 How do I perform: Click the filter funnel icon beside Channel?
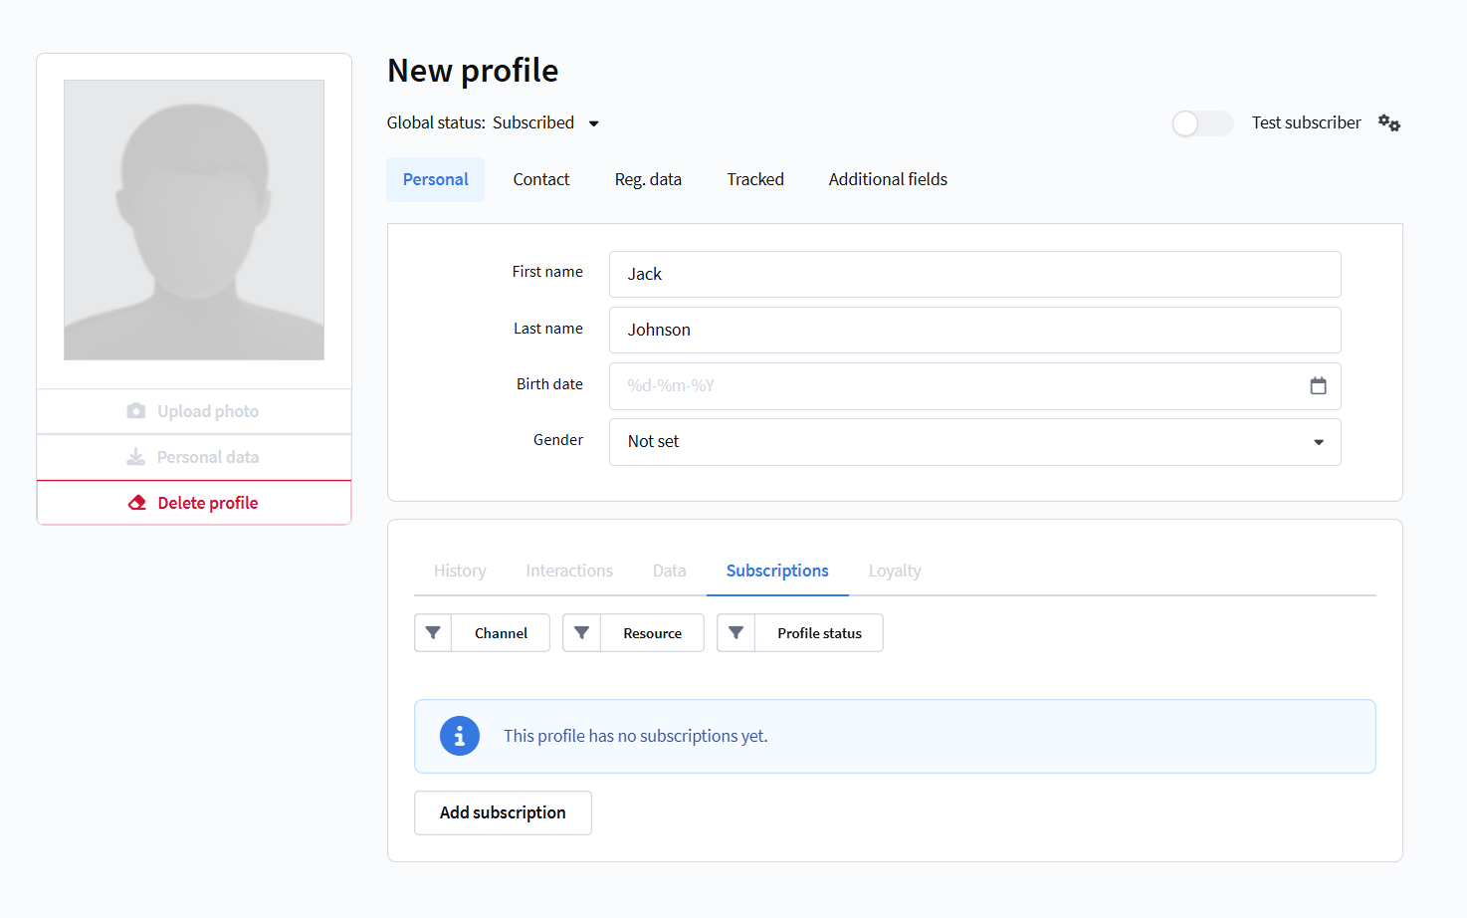[x=433, y=633]
